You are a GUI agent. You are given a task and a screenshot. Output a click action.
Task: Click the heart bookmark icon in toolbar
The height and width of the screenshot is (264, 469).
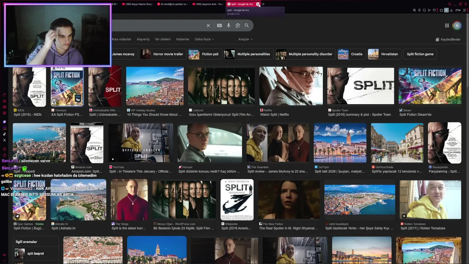(x=435, y=10)
